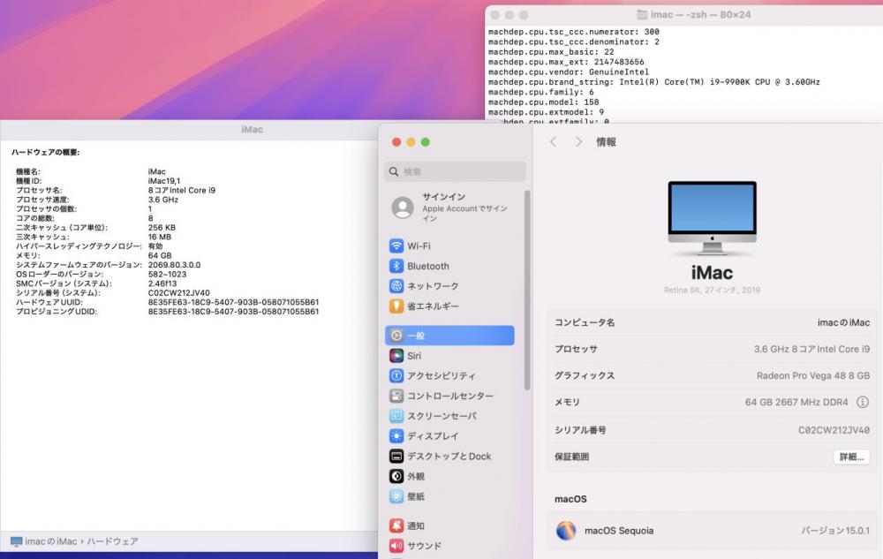The image size is (883, 559).
Task: Click ハードウェア in path bar
Action: coord(112,541)
